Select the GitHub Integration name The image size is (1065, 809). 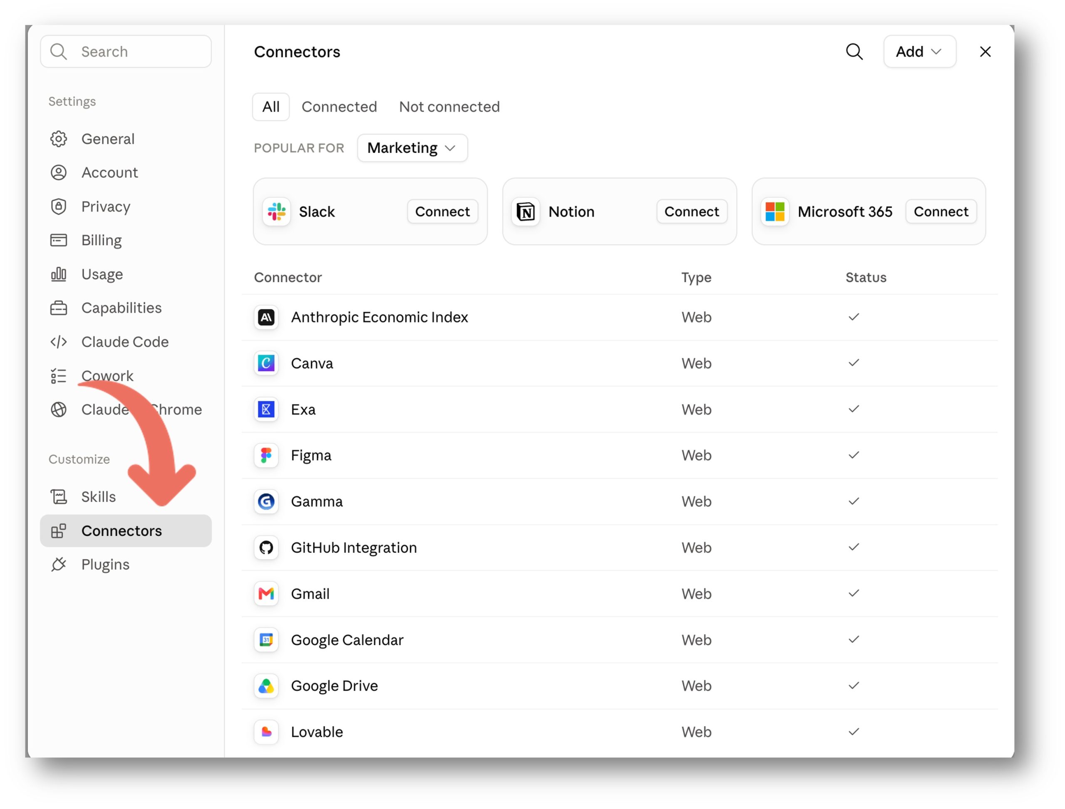tap(354, 548)
